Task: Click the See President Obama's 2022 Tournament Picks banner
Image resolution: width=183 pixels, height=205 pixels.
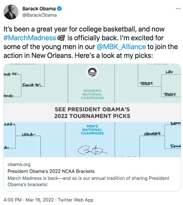Action: click(92, 113)
